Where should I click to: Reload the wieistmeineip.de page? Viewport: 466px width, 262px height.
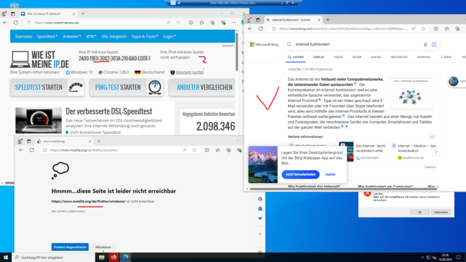16,23
